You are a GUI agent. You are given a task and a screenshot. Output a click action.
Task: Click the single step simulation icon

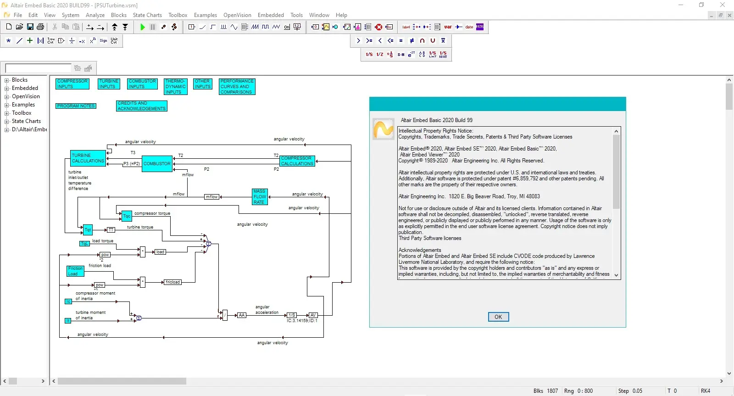(164, 27)
